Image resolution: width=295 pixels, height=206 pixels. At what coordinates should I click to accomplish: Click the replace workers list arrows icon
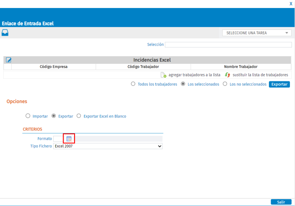(x=228, y=75)
